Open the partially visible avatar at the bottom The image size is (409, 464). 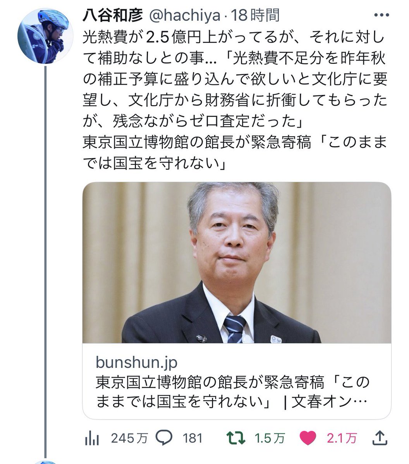(46, 462)
